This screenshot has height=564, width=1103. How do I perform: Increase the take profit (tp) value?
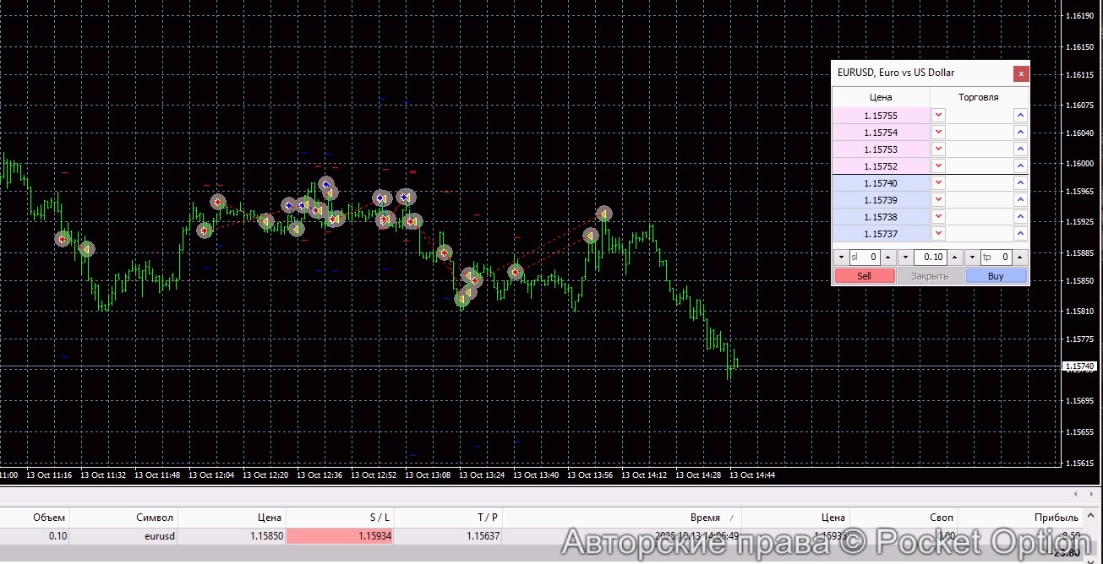click(x=1020, y=258)
